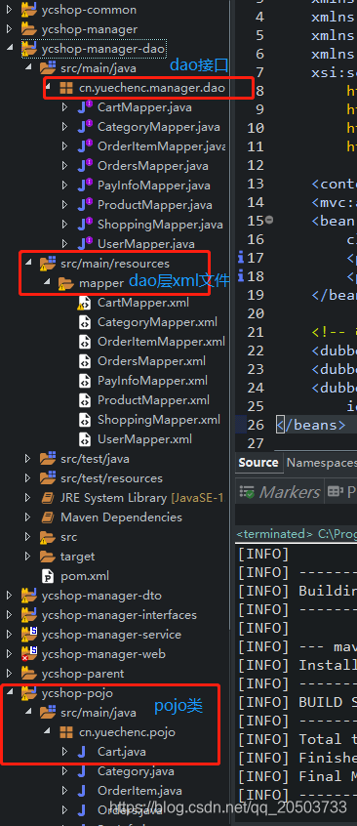Click the JRE System Library icon

48,498
